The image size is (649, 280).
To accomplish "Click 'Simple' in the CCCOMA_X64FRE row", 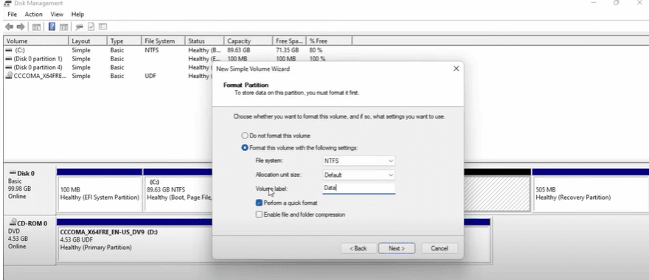I will 80,76.
